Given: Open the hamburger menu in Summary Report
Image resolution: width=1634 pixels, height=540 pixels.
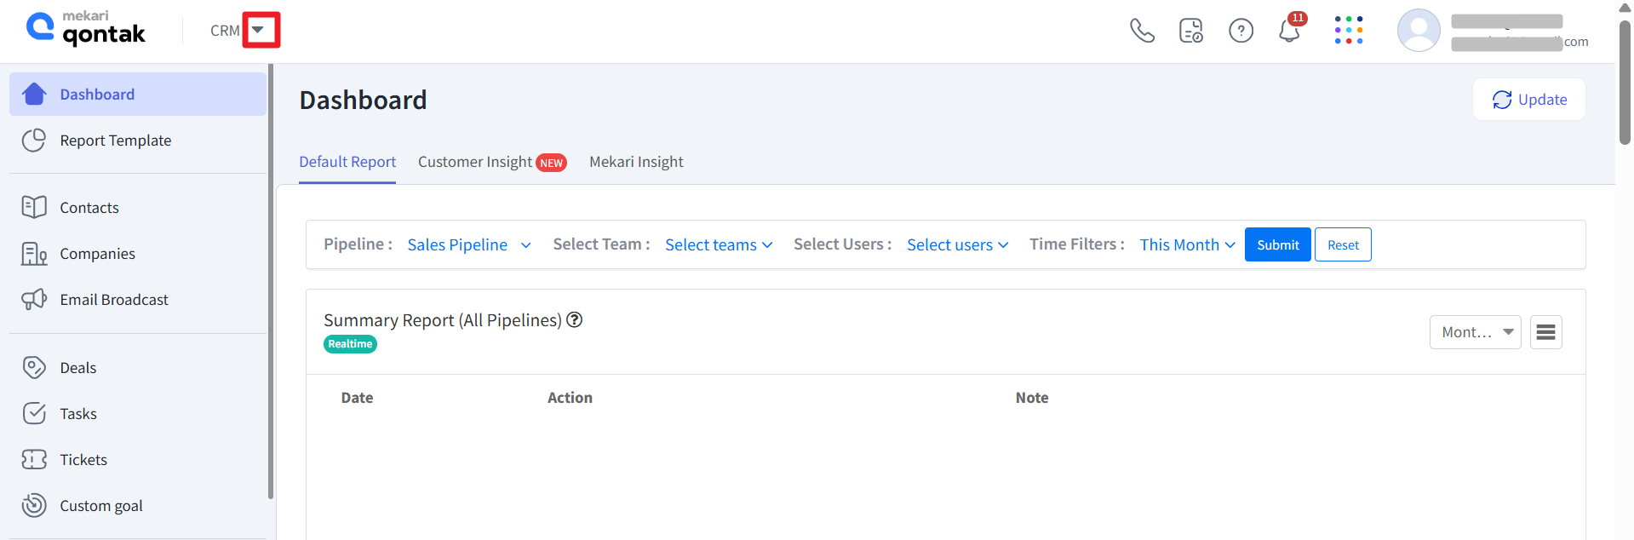Looking at the screenshot, I should [1545, 332].
